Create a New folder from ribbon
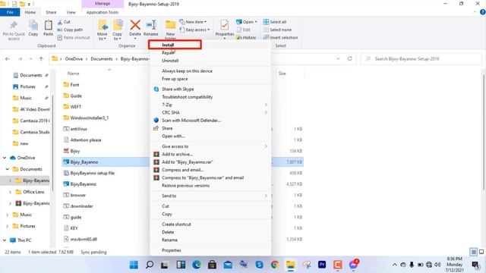 (170, 30)
